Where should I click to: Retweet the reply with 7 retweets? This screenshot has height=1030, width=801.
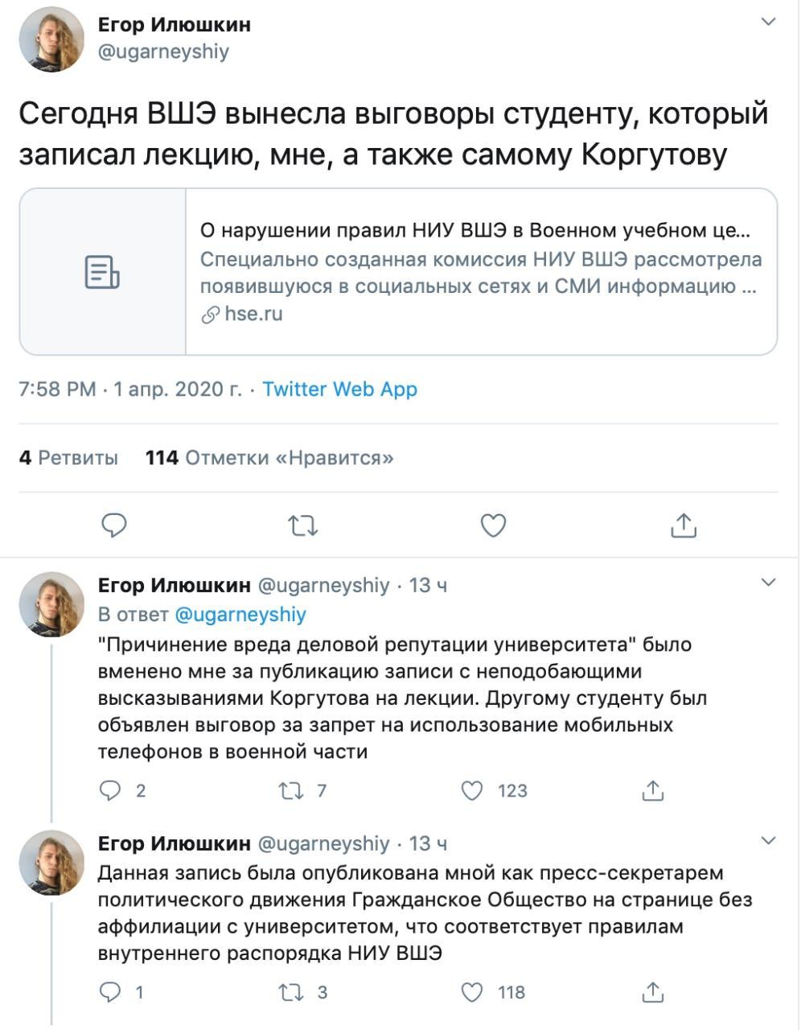point(290,791)
